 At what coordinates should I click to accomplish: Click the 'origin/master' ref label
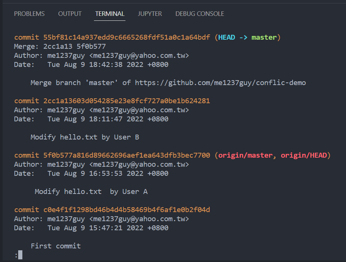coord(245,155)
